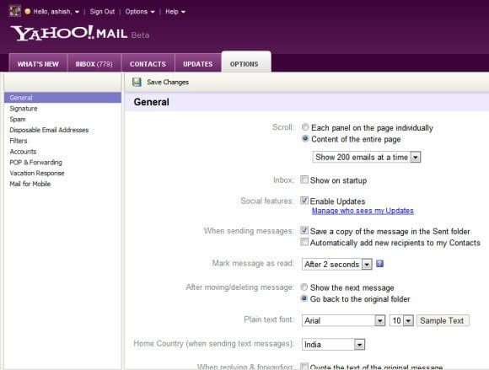Open Mail for Mobile settings
This screenshot has height=370, width=489.
pos(30,184)
